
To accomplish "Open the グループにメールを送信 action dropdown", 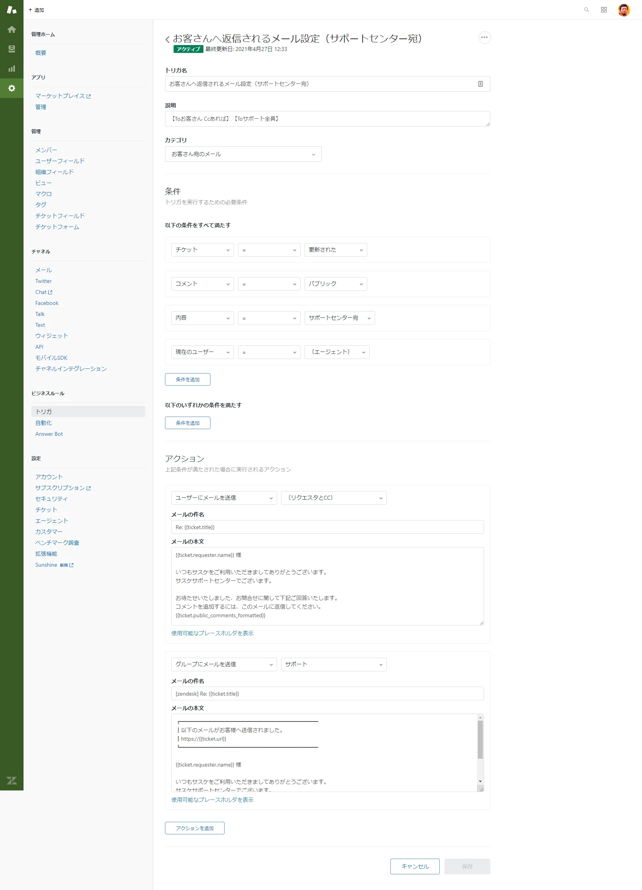I will (x=224, y=664).
